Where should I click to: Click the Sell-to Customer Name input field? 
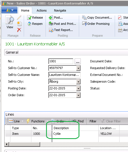64,75
